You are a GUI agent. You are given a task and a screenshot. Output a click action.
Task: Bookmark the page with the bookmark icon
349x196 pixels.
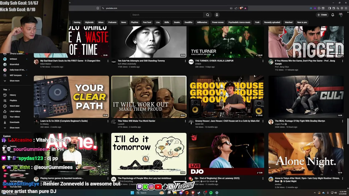tap(98, 8)
